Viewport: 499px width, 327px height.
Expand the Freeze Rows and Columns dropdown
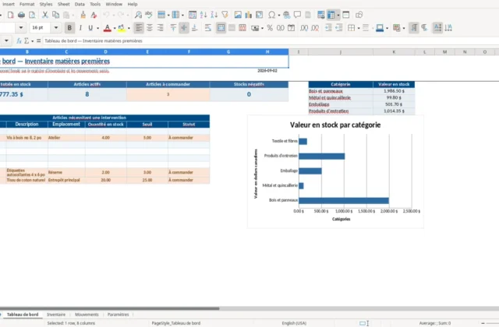(x=338, y=16)
